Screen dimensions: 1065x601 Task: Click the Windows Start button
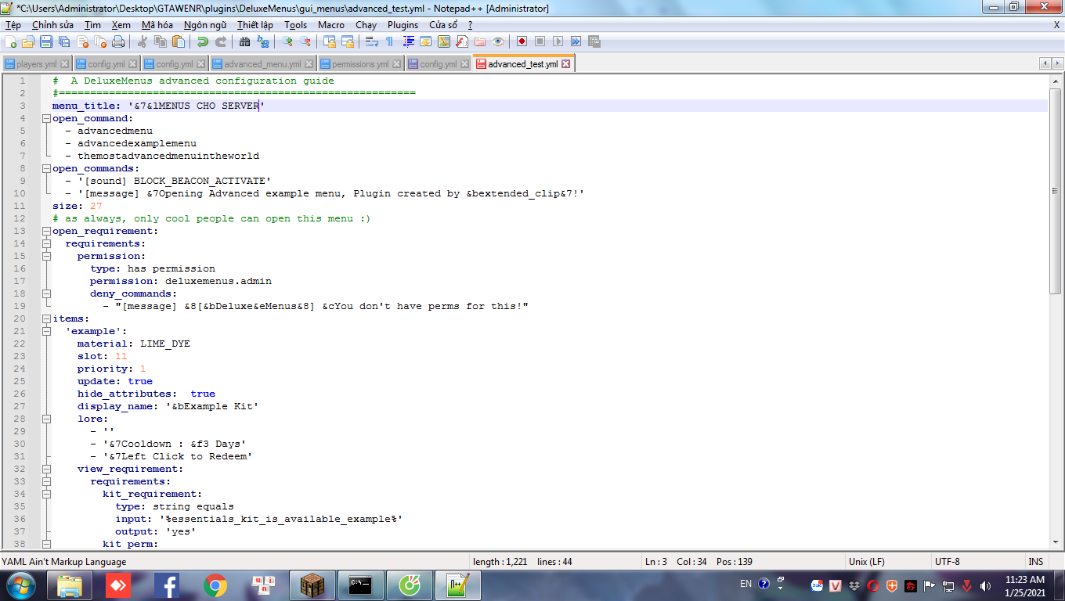(x=20, y=585)
